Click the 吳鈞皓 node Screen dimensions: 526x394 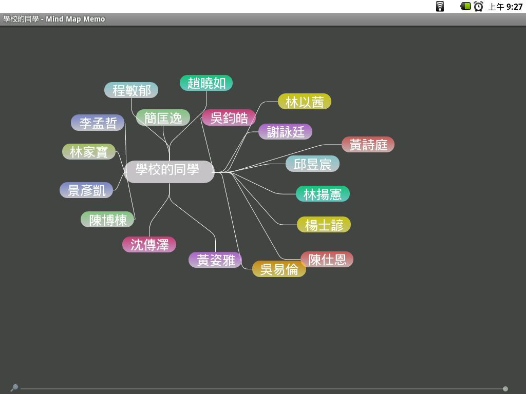(x=229, y=117)
